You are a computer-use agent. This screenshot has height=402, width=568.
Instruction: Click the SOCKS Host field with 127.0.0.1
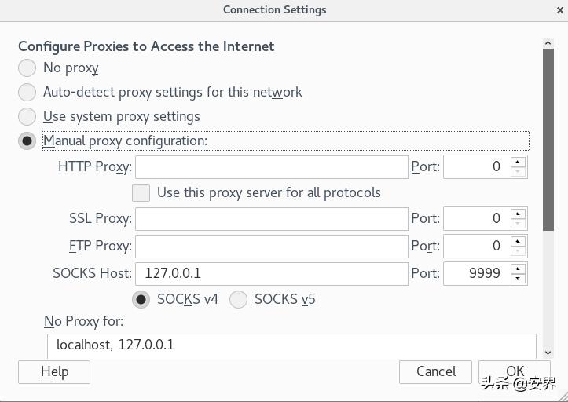pyautogui.click(x=271, y=274)
